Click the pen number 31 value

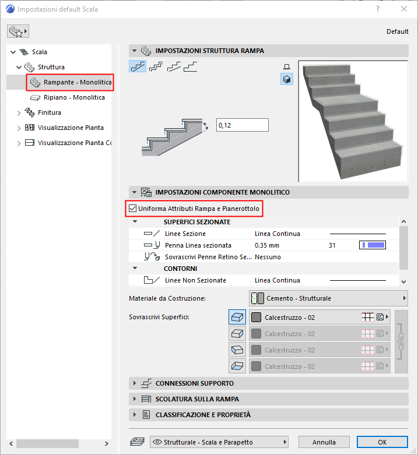tap(332, 245)
